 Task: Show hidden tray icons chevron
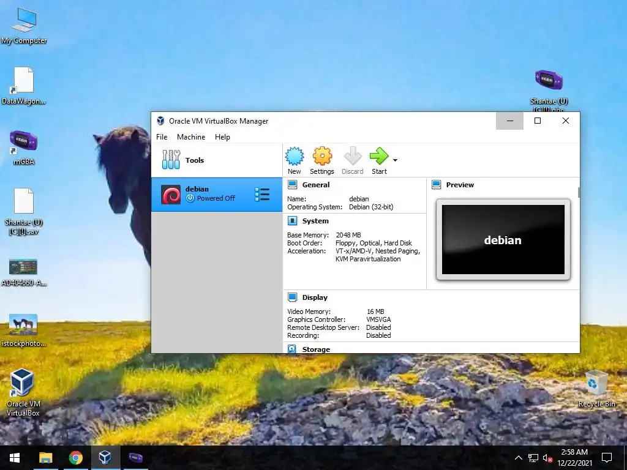[x=518, y=458]
